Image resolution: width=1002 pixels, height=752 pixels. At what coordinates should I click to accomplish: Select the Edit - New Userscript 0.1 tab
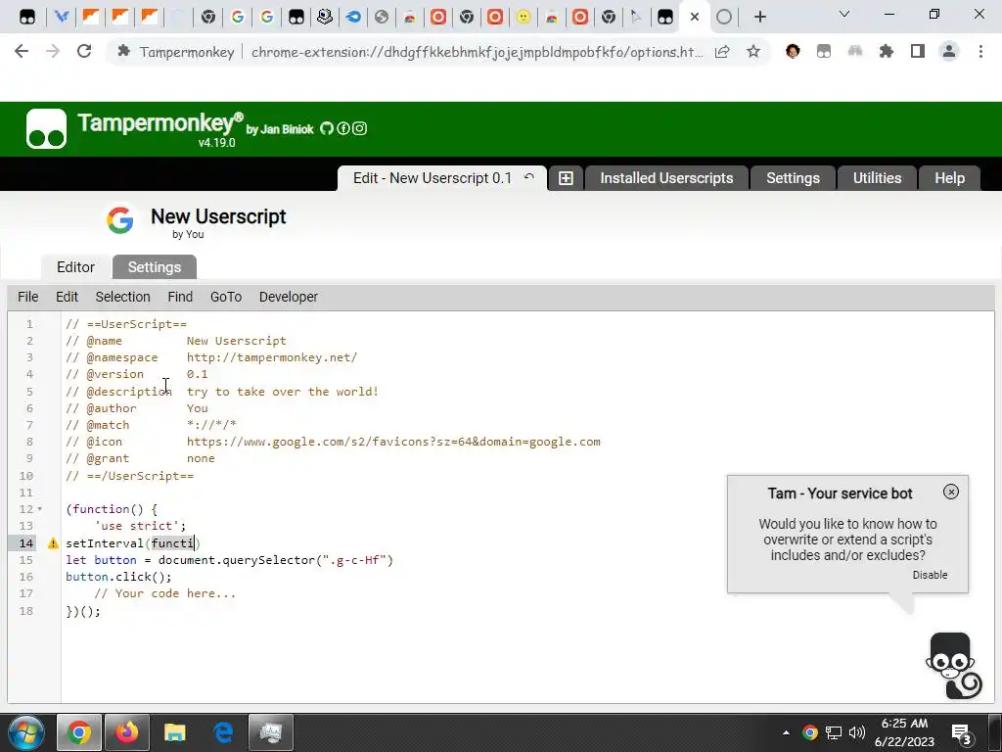click(433, 178)
